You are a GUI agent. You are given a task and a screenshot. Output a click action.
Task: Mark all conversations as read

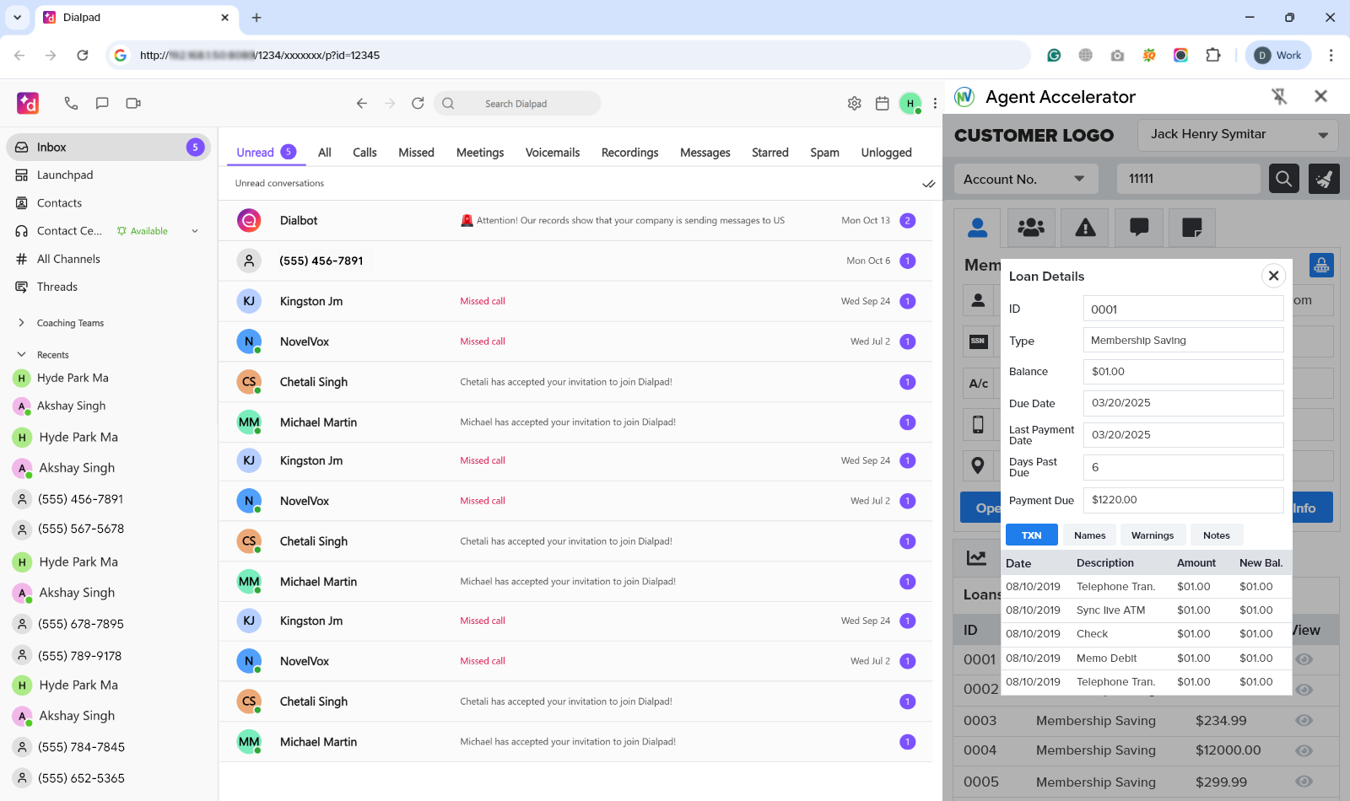click(x=928, y=183)
